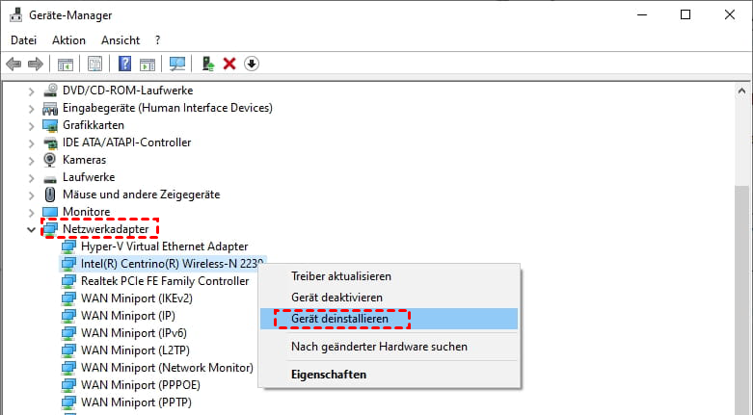
Task: Select Intel(R) Centrino(R) Wireless-N adapter
Action: pos(163,264)
